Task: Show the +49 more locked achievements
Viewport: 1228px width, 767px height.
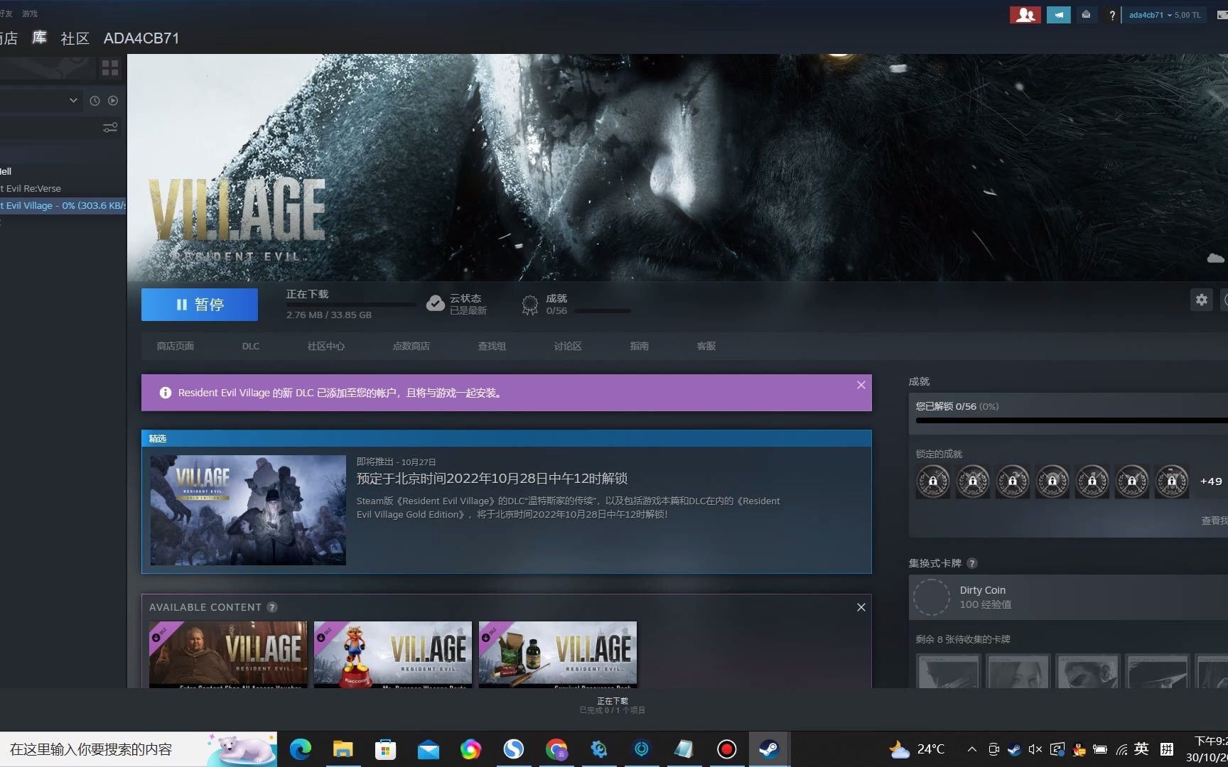Action: (1211, 481)
